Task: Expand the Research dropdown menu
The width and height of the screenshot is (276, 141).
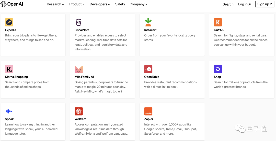Action: 55,4
